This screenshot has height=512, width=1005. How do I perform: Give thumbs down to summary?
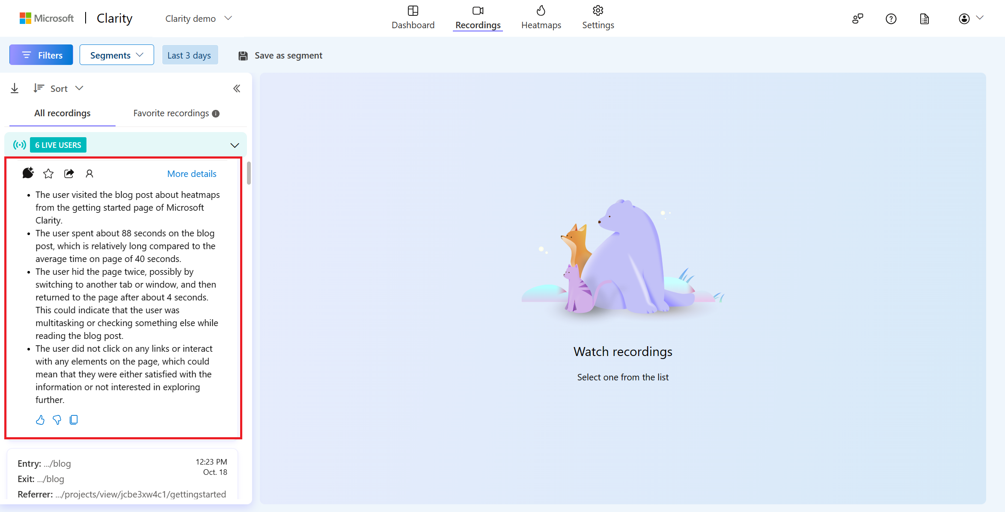(x=56, y=420)
